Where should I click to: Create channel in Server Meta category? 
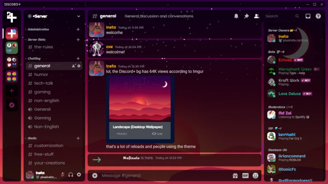point(78,40)
